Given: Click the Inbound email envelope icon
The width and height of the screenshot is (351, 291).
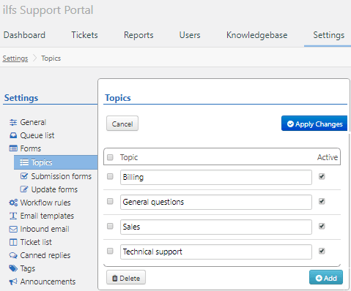Looking at the screenshot, I should tap(13, 229).
